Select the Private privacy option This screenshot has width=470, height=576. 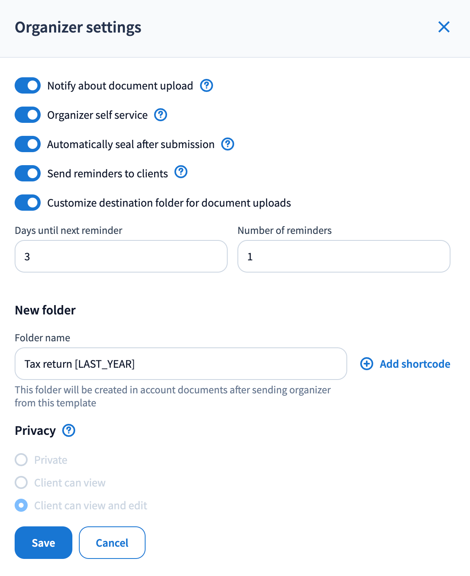pyautogui.click(x=21, y=460)
